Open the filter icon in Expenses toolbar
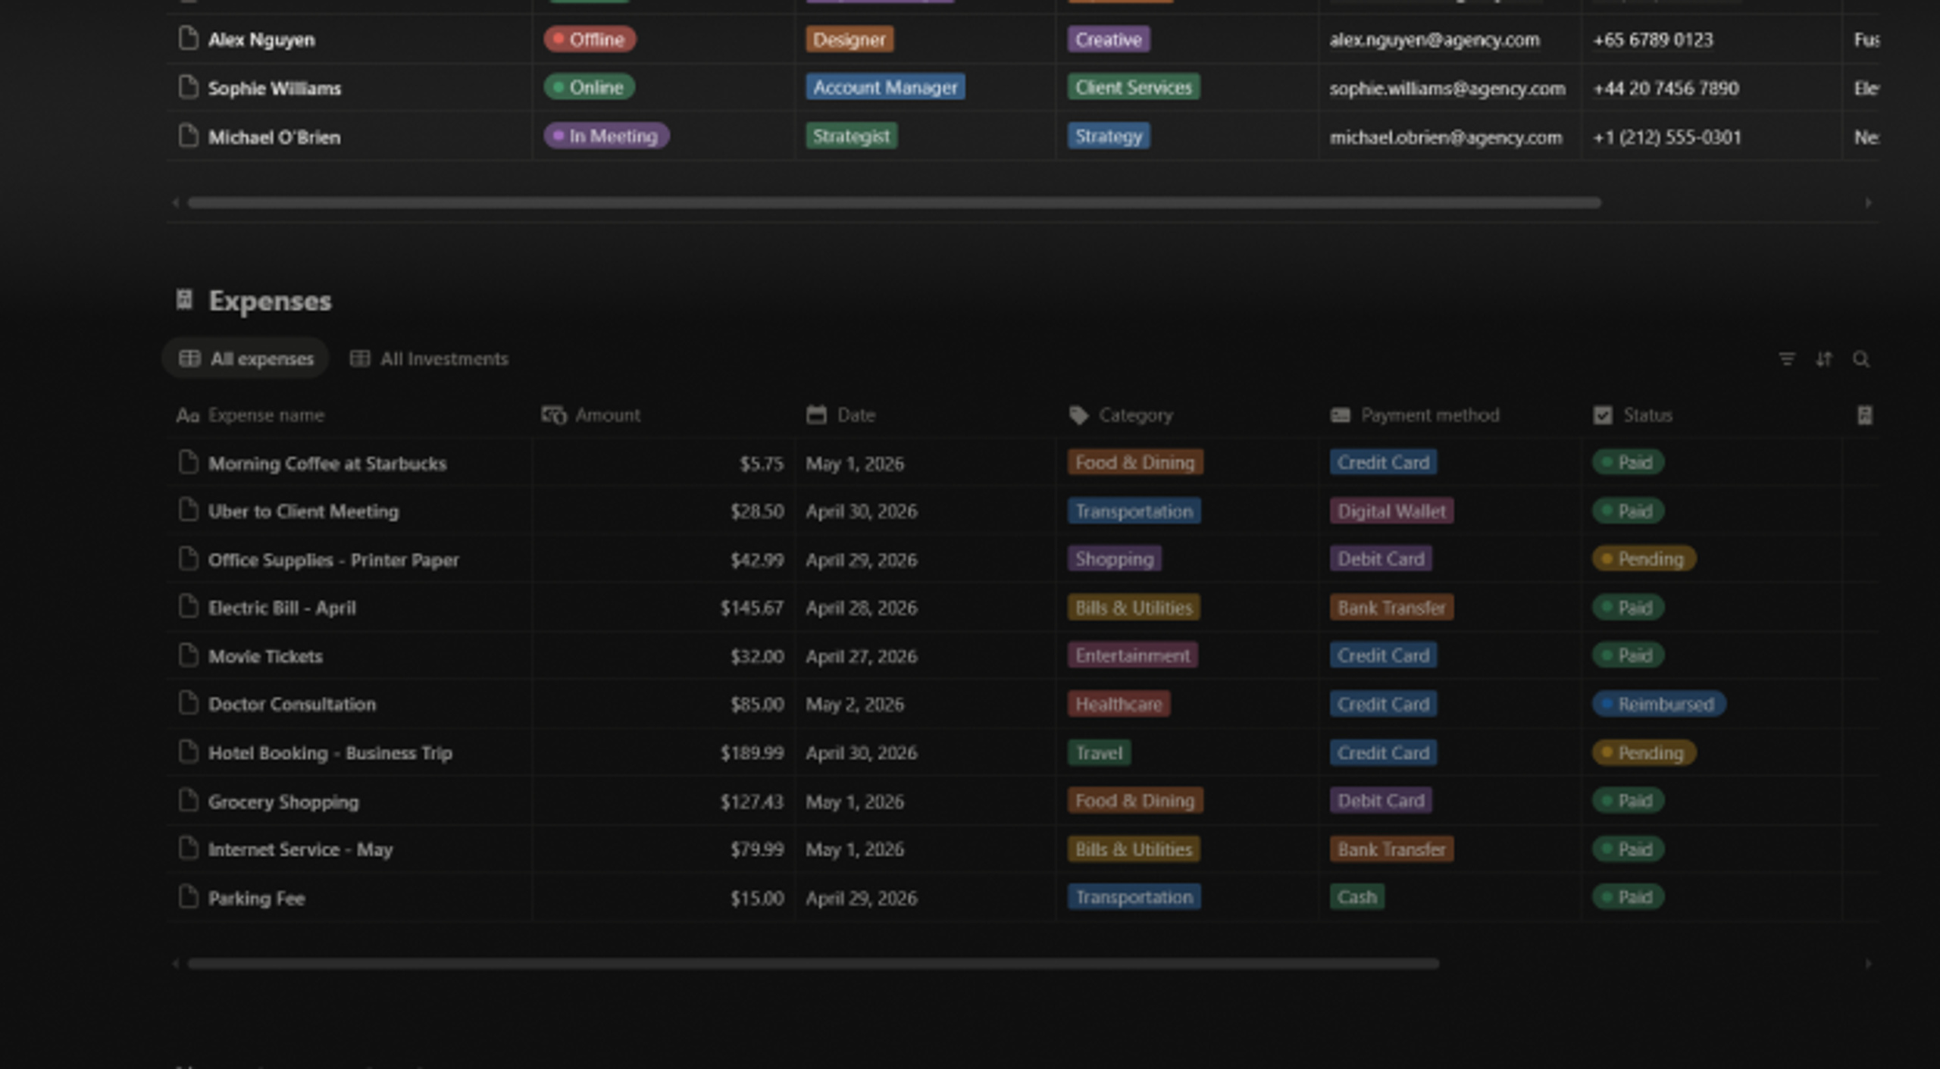 (1786, 359)
